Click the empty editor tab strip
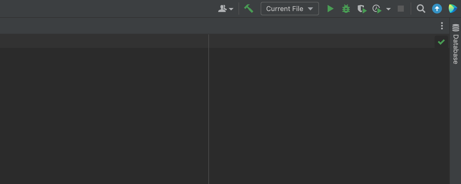The width and height of the screenshot is (461, 184). [215, 26]
